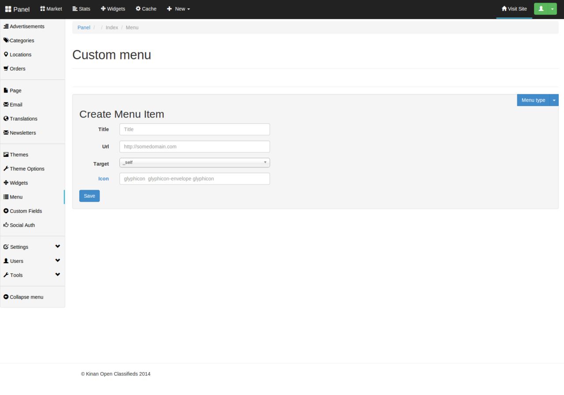The width and height of the screenshot is (564, 395).
Task: Click the Newsletters envelope icon
Action: tap(6, 133)
